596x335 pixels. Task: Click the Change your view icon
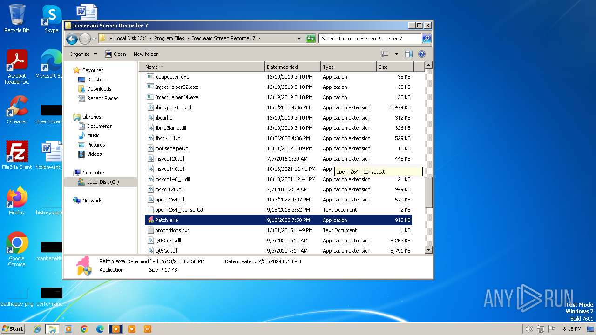tap(385, 54)
